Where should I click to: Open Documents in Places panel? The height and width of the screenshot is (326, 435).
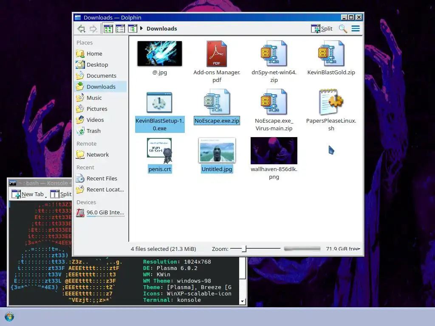coord(101,76)
